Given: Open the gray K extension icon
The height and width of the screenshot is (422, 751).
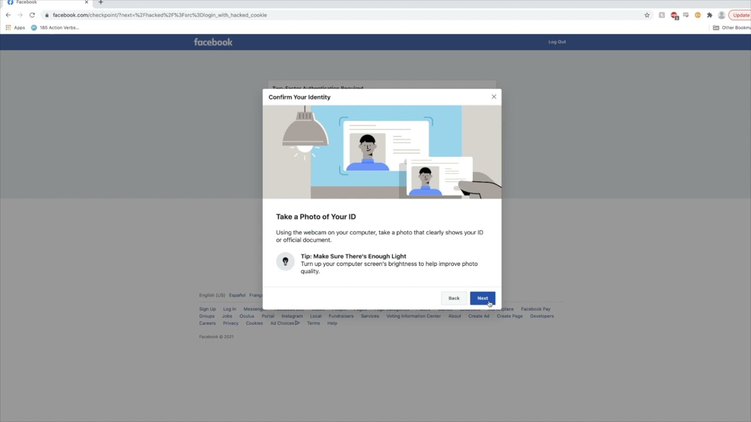Looking at the screenshot, I should (x=662, y=15).
